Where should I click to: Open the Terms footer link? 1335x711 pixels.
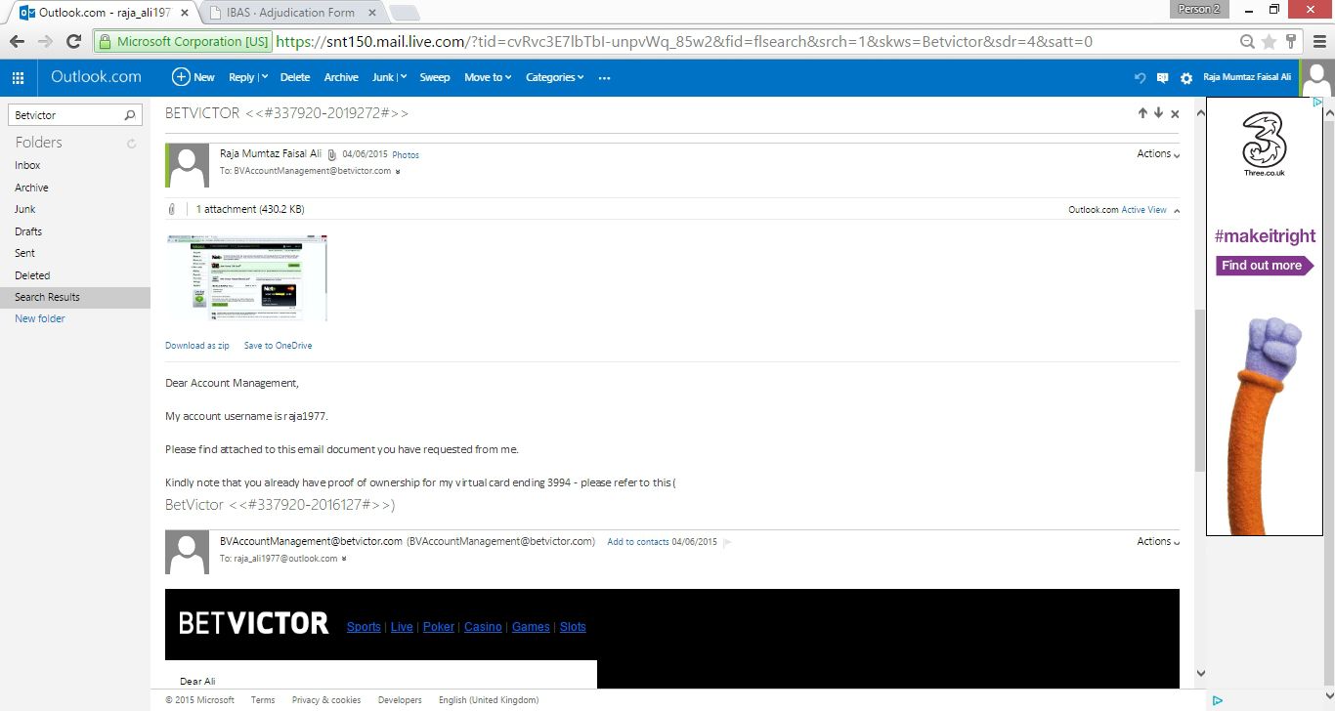pos(263,700)
